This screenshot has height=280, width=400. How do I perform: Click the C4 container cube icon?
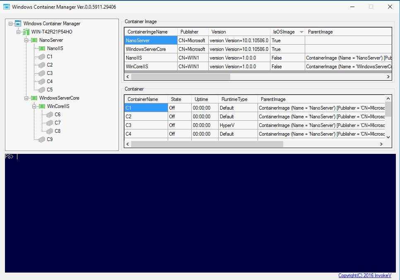coord(42,81)
